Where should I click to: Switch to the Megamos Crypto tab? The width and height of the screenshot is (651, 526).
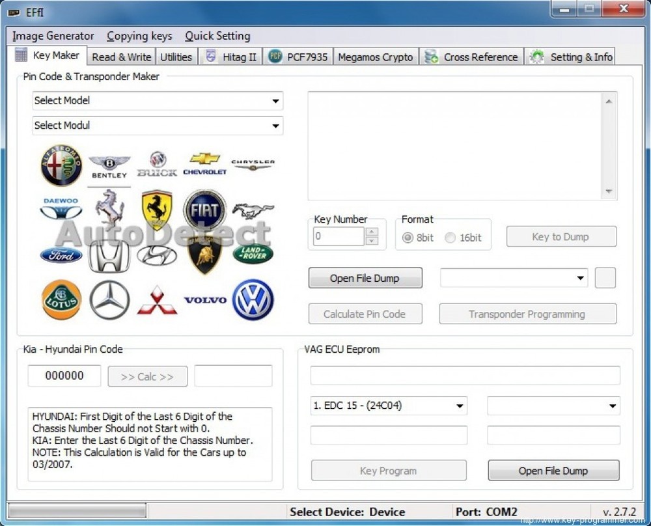[x=376, y=57]
